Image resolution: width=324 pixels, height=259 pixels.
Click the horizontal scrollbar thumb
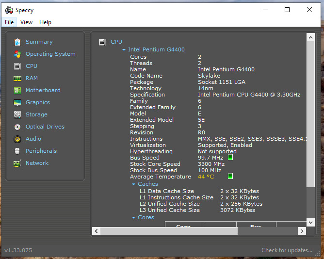(169, 231)
